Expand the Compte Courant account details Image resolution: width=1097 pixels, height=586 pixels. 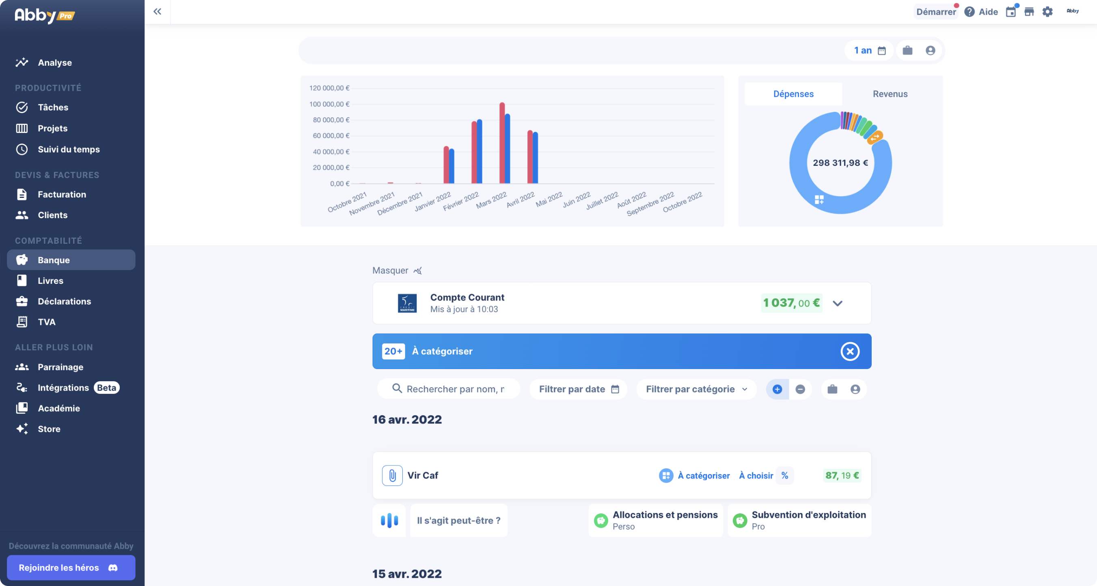(837, 303)
